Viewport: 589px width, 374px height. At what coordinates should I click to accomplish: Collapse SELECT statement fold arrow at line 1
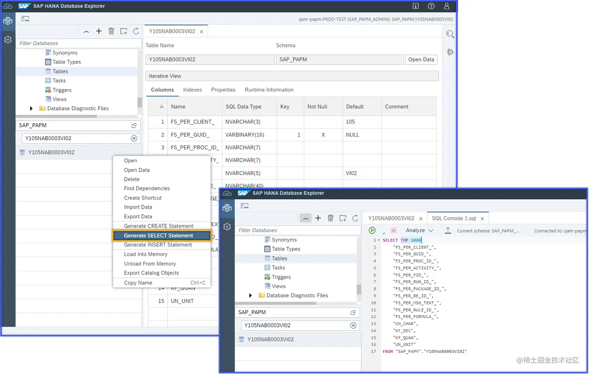point(379,241)
